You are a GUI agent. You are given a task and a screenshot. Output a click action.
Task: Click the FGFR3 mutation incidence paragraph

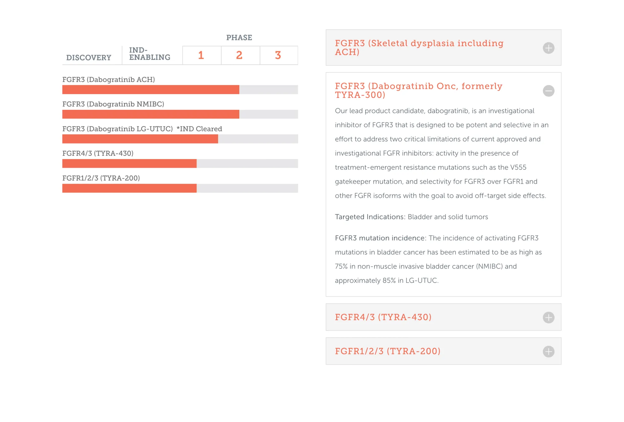(x=438, y=259)
